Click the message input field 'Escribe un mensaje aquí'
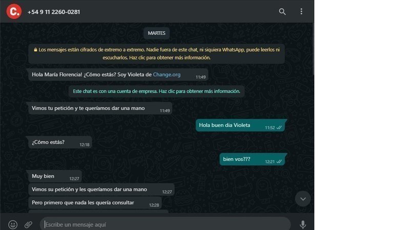 pyautogui.click(x=165, y=224)
